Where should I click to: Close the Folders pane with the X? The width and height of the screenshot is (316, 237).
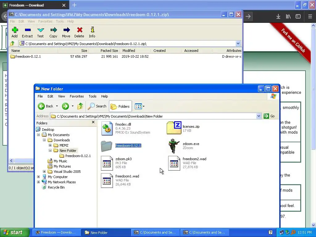[x=93, y=122]
